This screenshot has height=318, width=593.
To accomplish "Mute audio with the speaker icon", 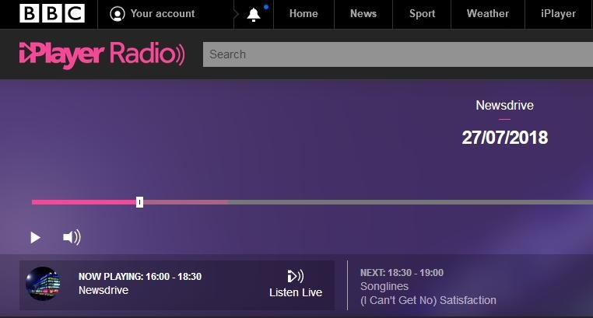I will point(72,238).
